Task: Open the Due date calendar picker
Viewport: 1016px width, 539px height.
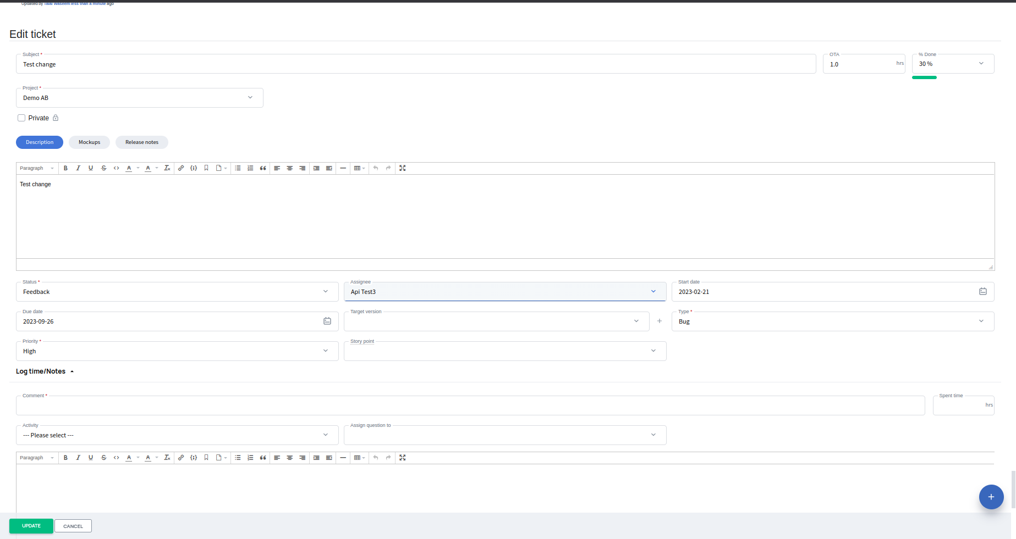Action: coord(327,321)
